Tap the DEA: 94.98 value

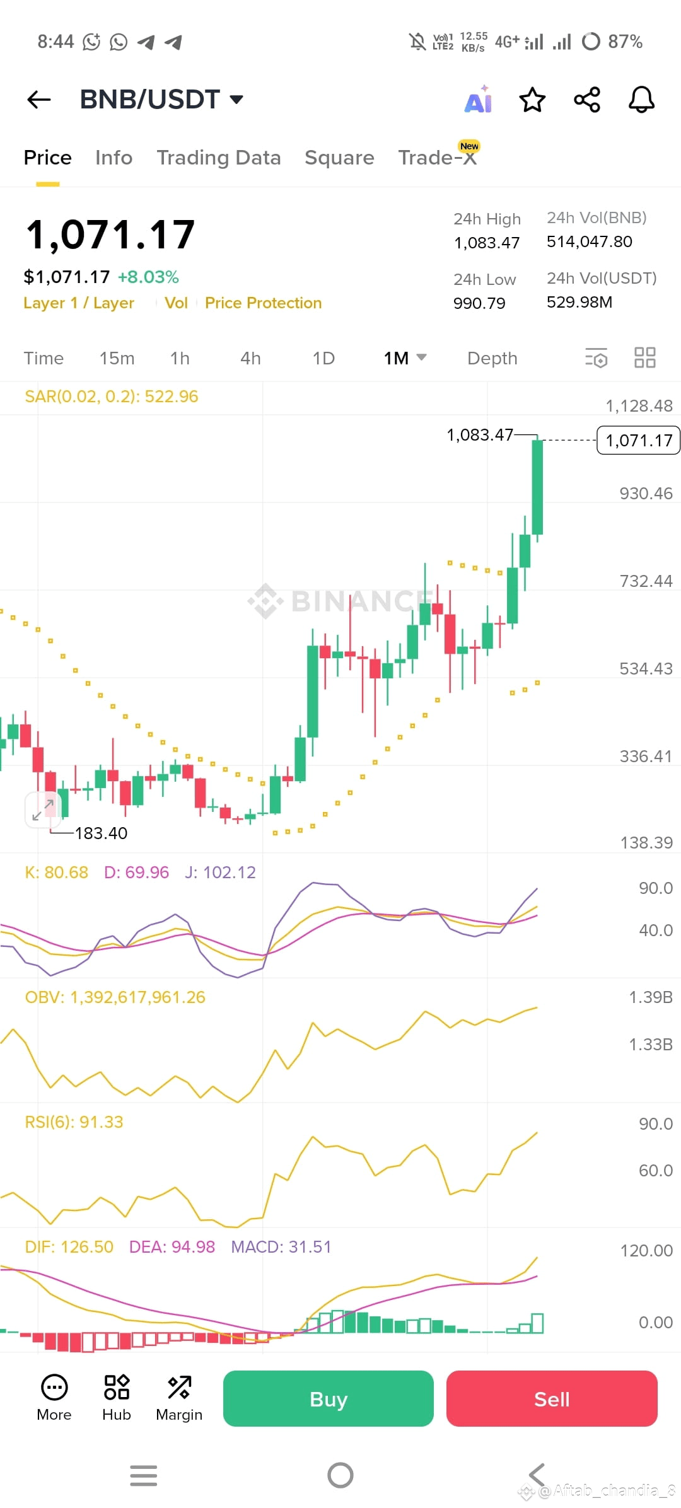click(172, 1247)
